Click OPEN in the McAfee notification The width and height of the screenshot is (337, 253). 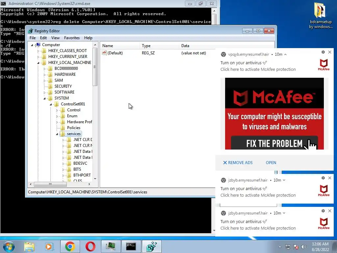(271, 163)
